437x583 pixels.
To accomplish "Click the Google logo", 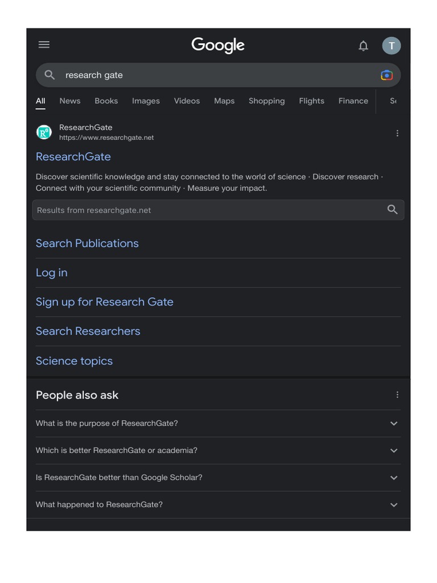I will 218,46.
